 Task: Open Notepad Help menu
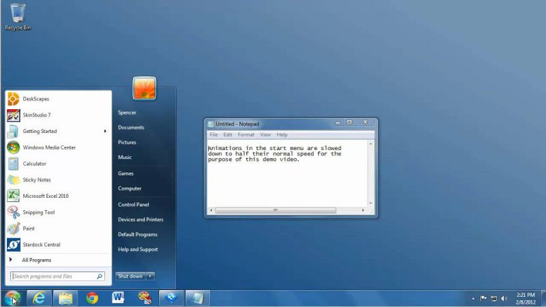[x=282, y=134]
